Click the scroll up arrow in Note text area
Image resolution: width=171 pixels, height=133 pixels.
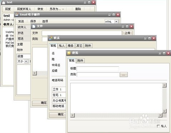tap(164, 85)
